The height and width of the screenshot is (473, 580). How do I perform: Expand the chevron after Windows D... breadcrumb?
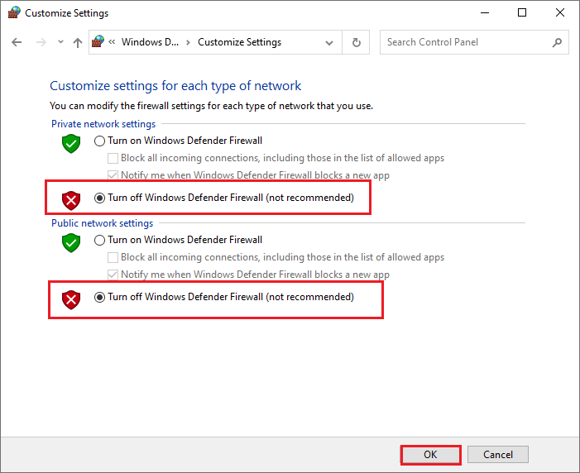tap(189, 42)
